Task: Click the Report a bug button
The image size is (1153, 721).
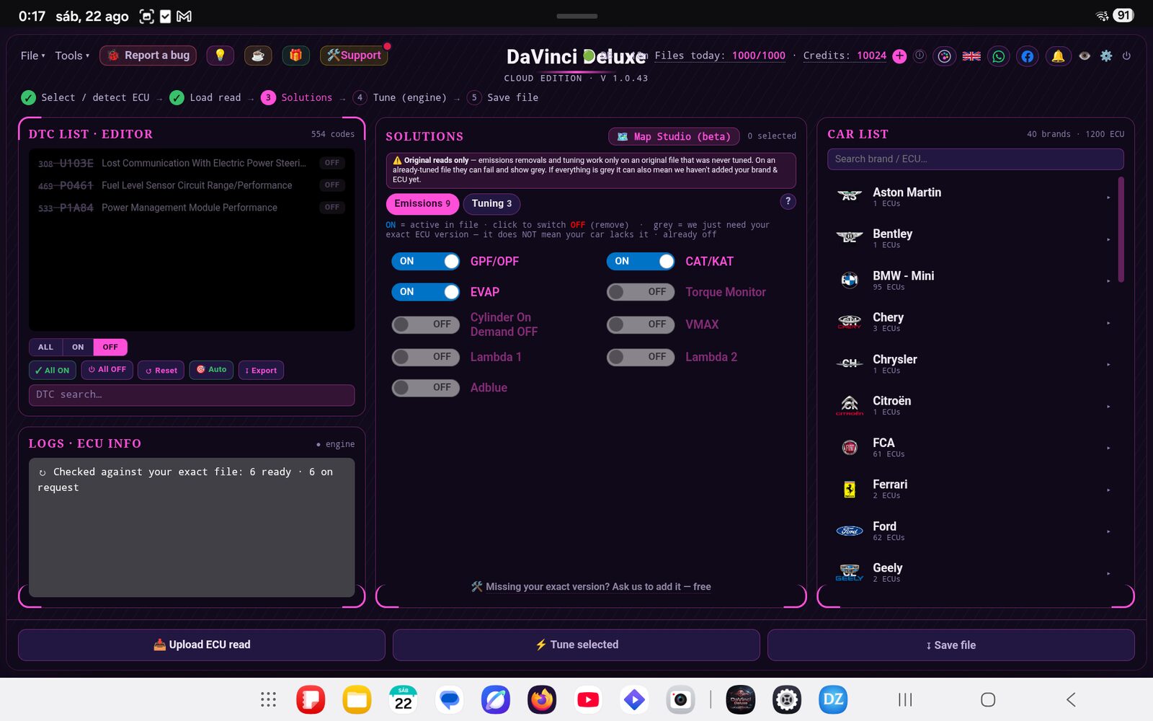Action: 148,56
